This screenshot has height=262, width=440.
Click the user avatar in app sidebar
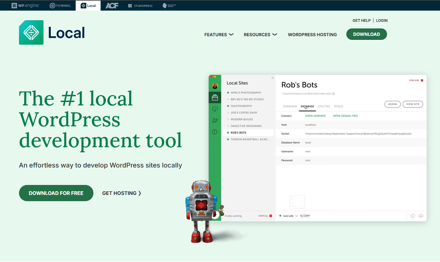pos(215,86)
